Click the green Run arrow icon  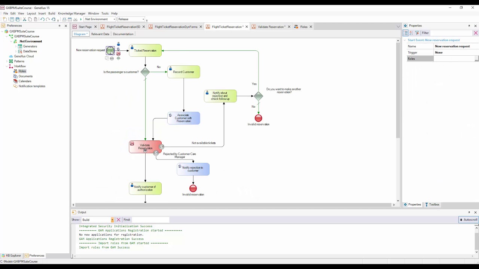80,19
